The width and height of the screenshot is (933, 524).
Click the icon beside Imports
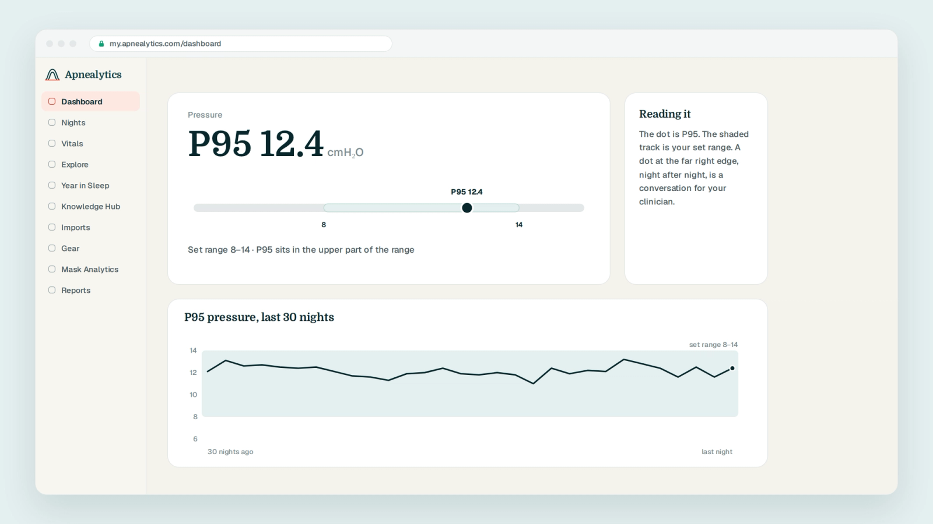52,227
